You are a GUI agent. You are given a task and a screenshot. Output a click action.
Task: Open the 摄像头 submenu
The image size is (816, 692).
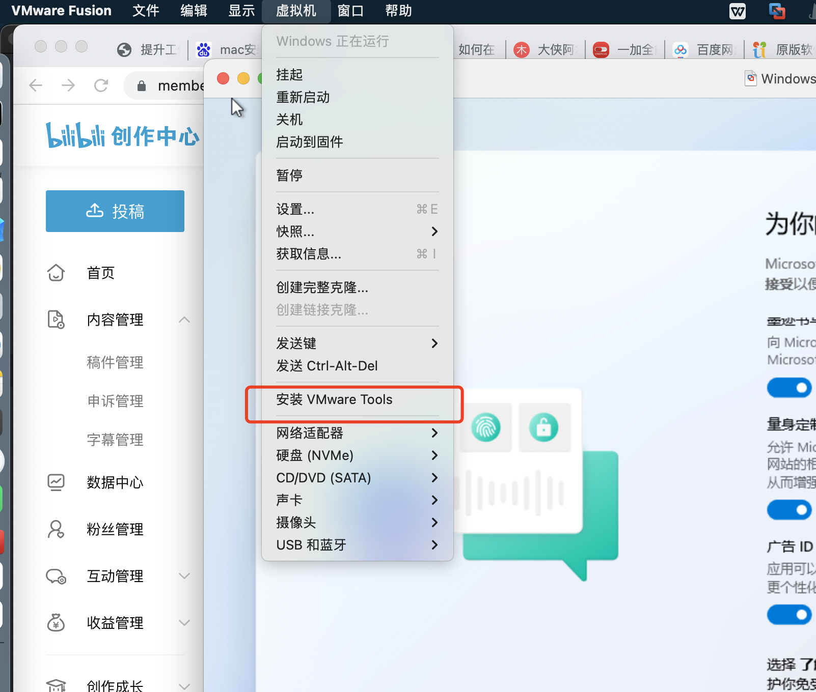358,523
